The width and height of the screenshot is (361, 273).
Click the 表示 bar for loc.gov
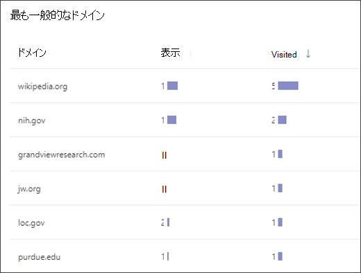pyautogui.click(x=168, y=222)
